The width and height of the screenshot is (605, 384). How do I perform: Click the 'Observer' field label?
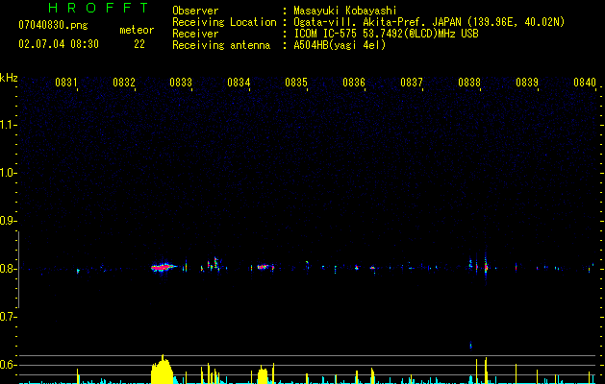click(x=195, y=11)
